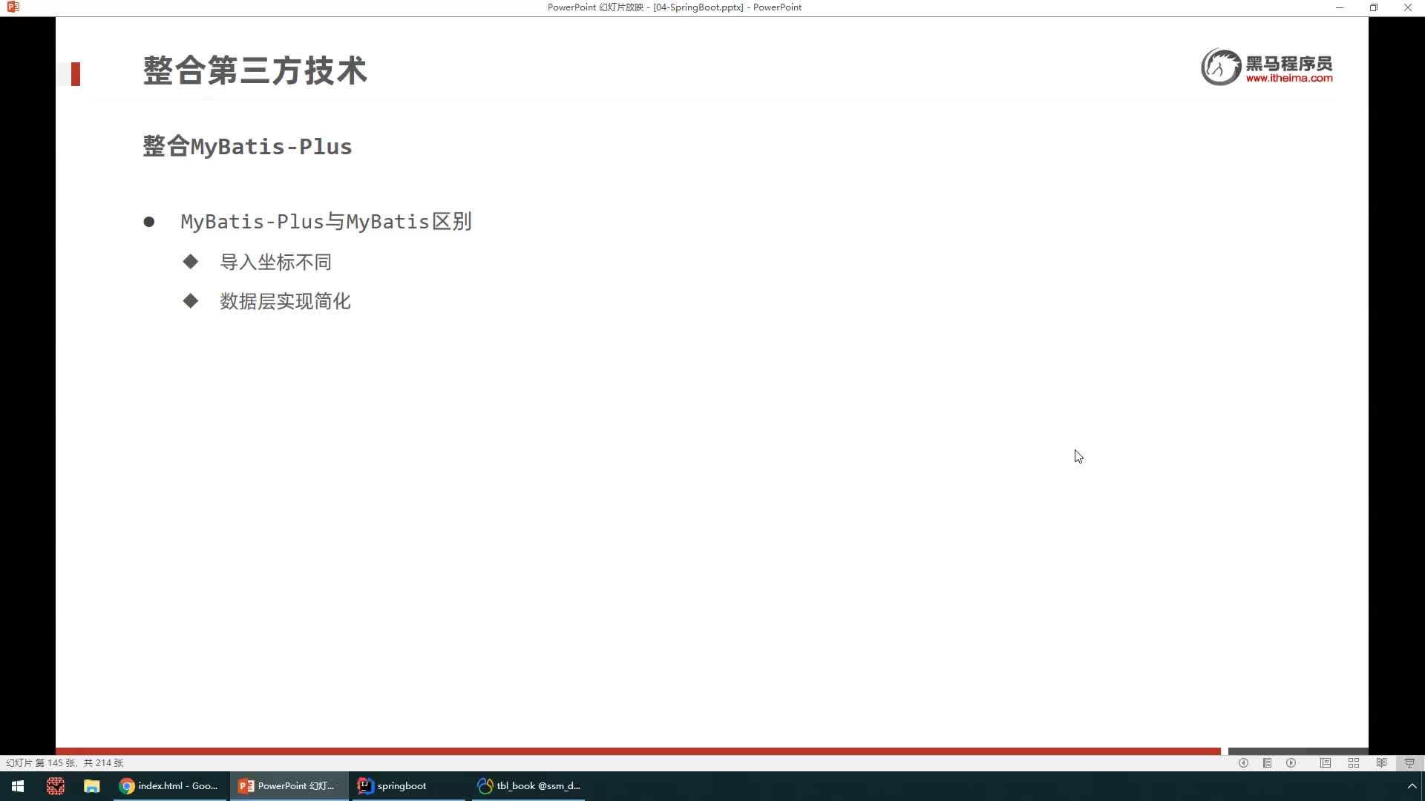Restore down the PowerPoint window

point(1374,7)
